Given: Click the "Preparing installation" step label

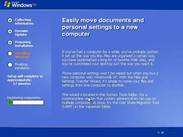Looking at the screenshot, I should click(x=24, y=44).
